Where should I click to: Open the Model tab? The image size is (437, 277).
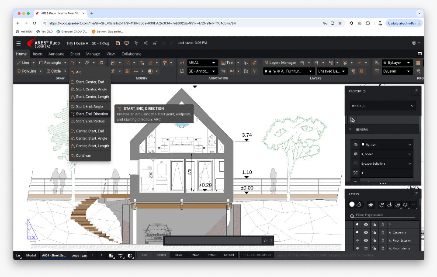point(31,255)
